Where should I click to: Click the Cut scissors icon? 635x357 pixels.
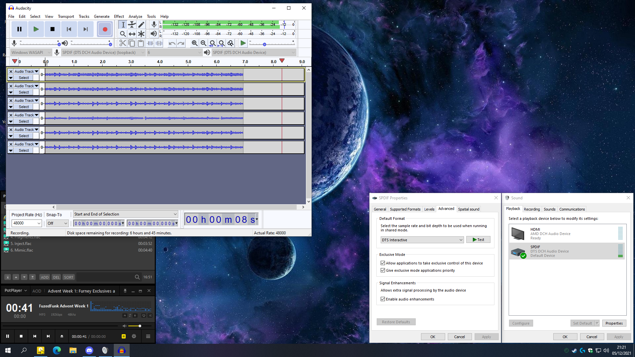122,43
